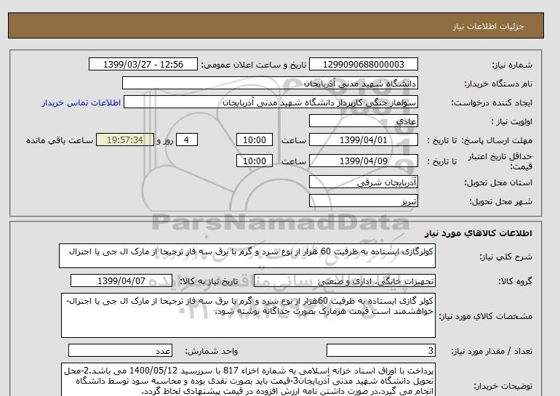Click the label تاریخ نیاز به کالا

pos(209,281)
